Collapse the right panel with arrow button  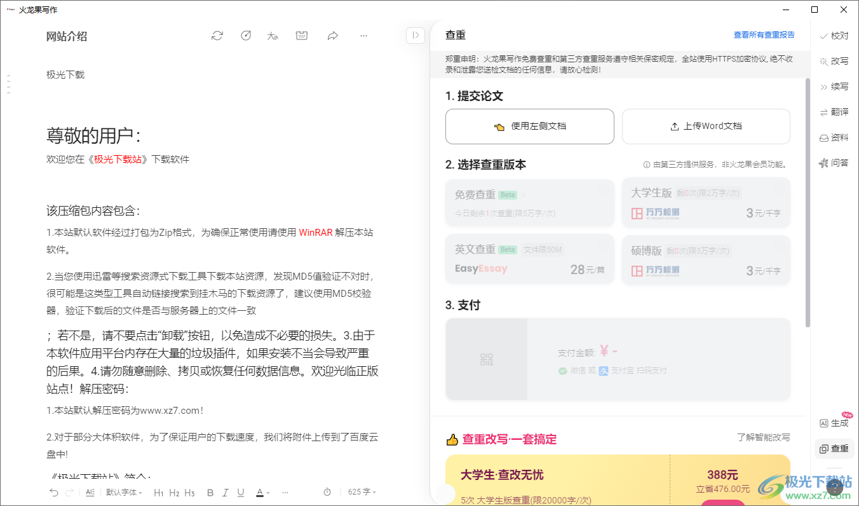click(416, 36)
